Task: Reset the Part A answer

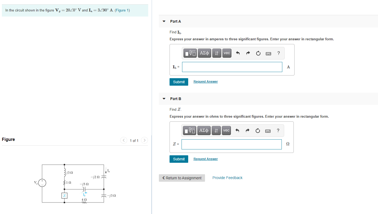Action: click(x=258, y=53)
